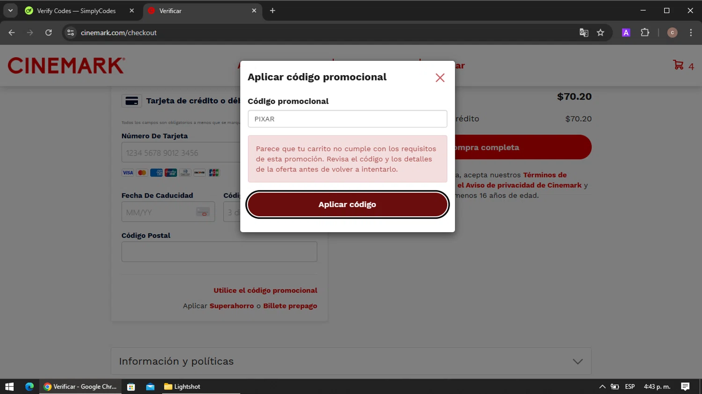Bookmark this page with the star

(600, 33)
